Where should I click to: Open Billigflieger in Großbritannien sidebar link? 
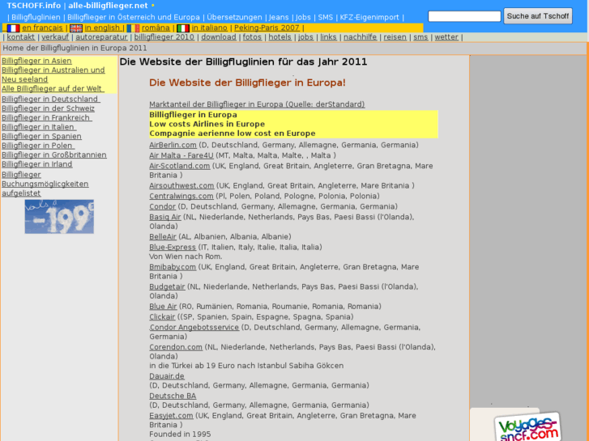pyautogui.click(x=54, y=155)
